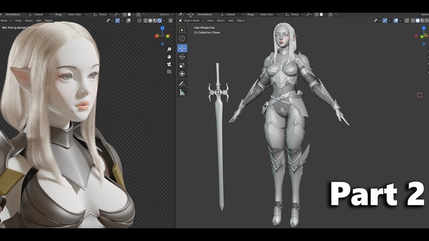Toggle gizmo visibility in right viewport
The width and height of the screenshot is (429, 241).
(385, 20)
